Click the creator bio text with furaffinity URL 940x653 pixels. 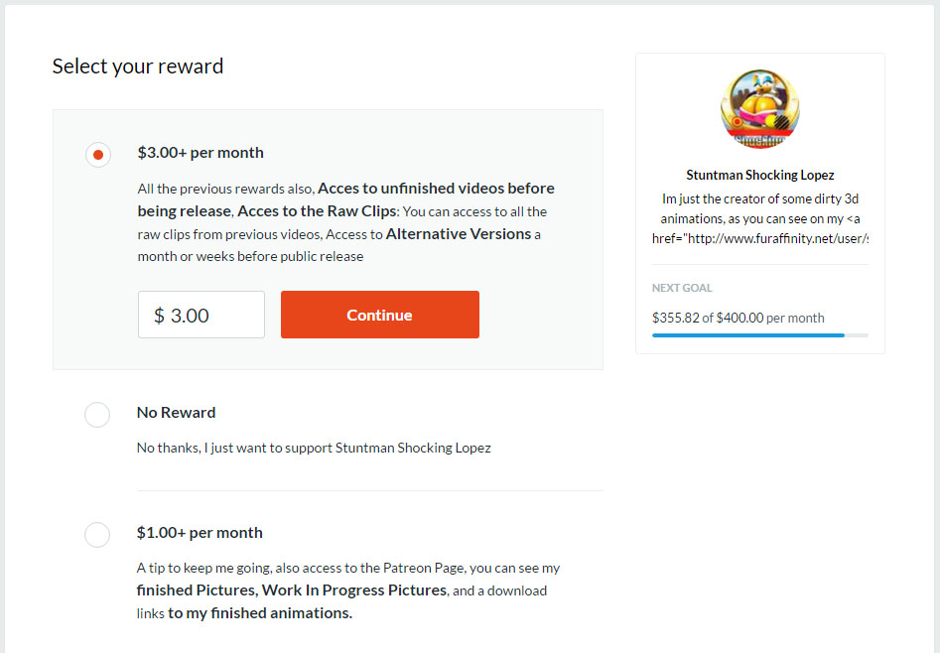760,218
